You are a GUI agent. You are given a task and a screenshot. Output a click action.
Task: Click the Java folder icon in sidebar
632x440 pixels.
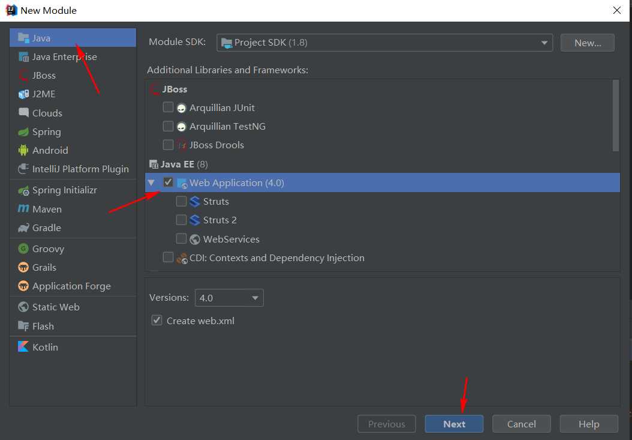(23, 38)
